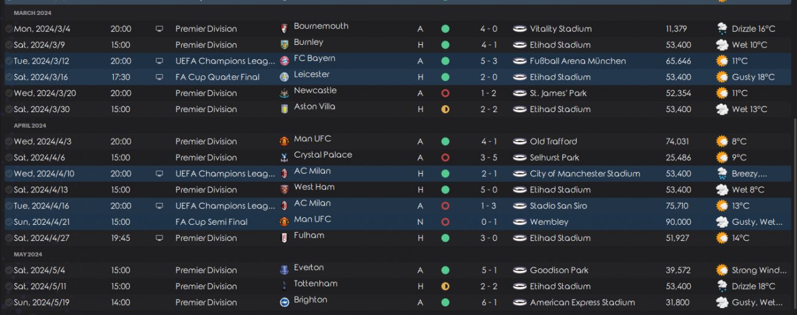Click the stadium icon beside Wembley

[x=519, y=222]
